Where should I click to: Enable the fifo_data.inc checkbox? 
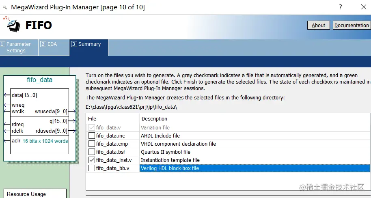tap(92, 136)
